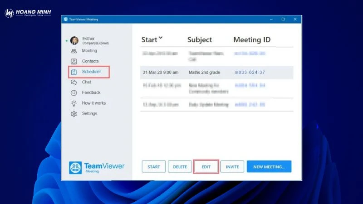Click the DELETE button
This screenshot has width=363, height=204.
click(x=180, y=166)
